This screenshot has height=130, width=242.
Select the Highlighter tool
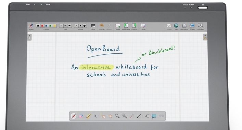point(88,116)
